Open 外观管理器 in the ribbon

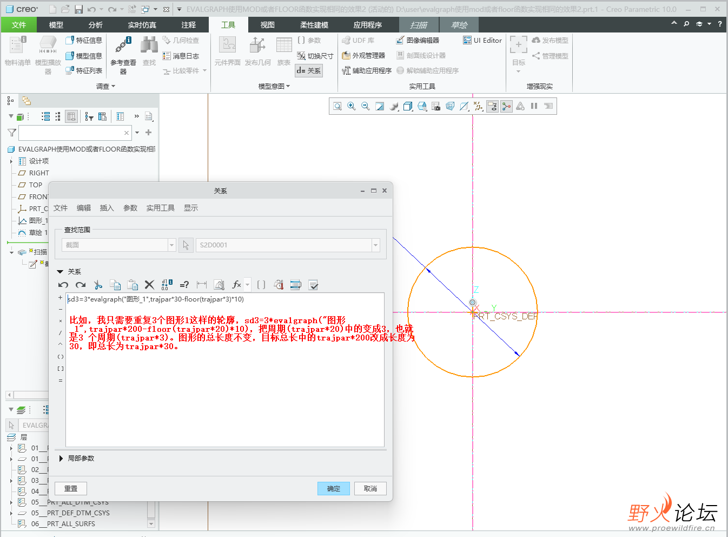363,55
